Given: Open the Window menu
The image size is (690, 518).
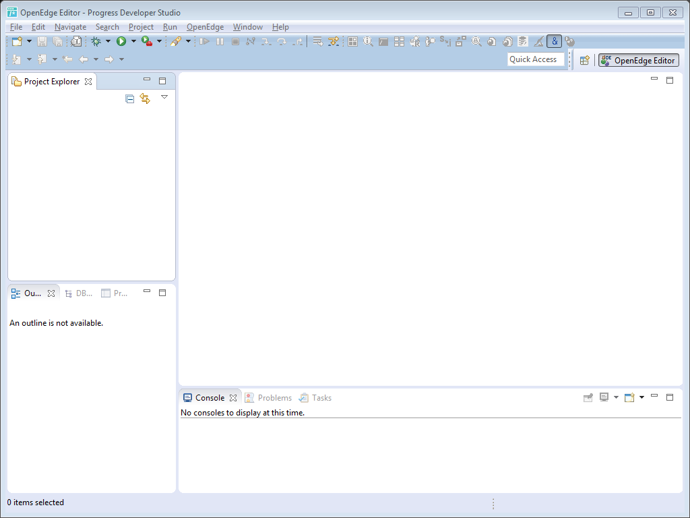Looking at the screenshot, I should click(x=248, y=27).
